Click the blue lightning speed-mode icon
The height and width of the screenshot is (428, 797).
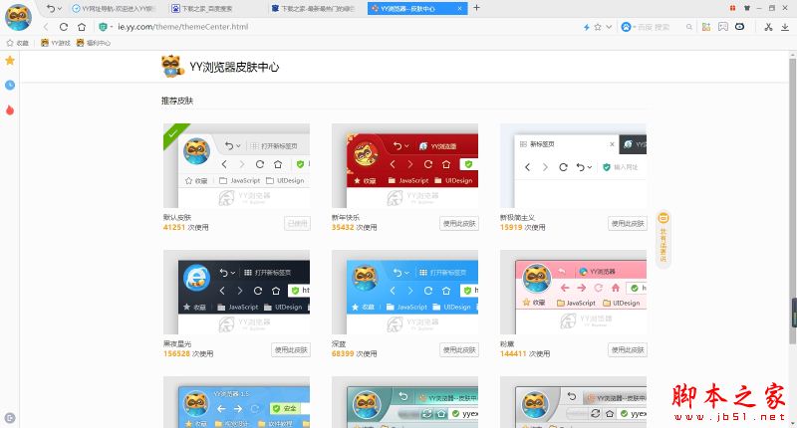tap(587, 27)
